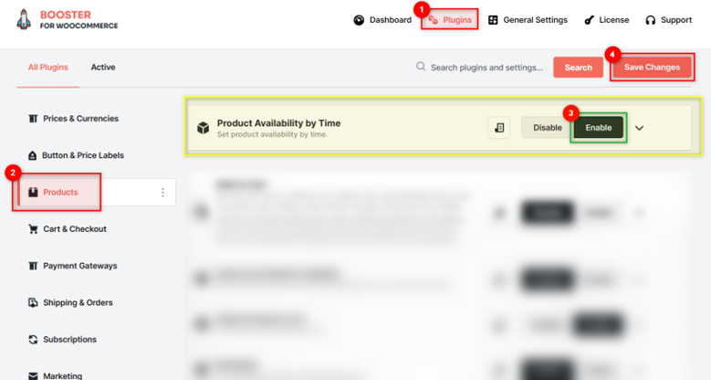
Task: Click the search magnifier icon
Action: 421,67
